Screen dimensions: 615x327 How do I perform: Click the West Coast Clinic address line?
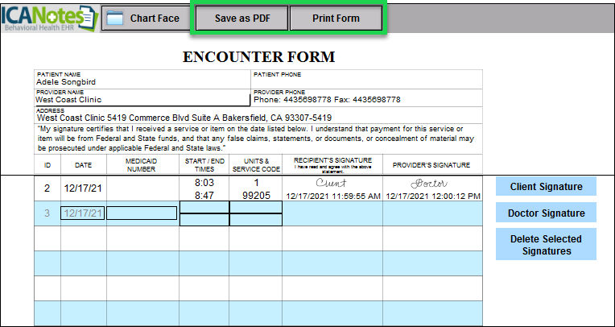(184, 118)
